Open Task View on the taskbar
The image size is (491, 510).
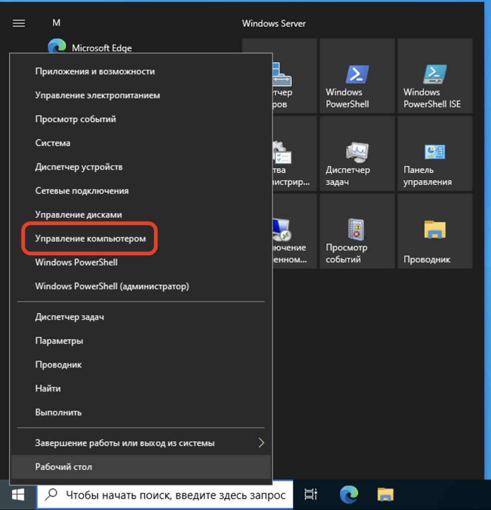click(311, 495)
